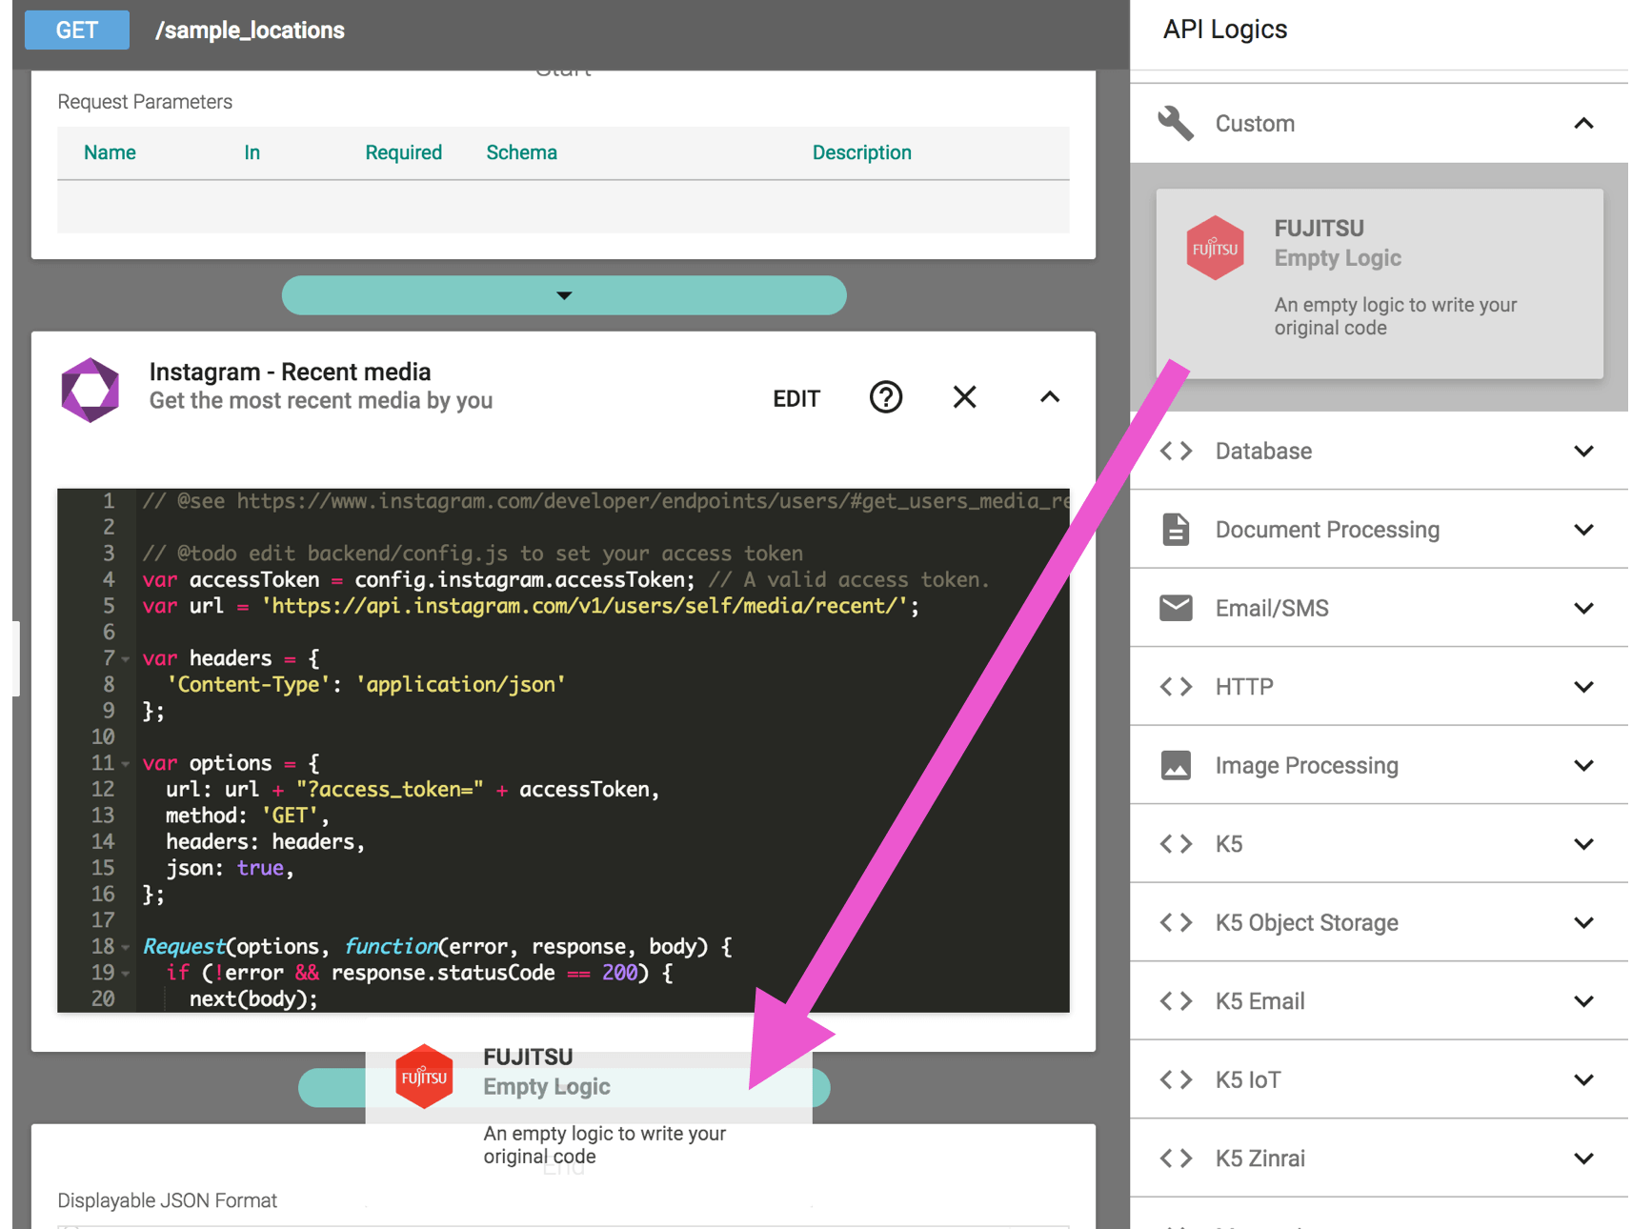Expand the HTTP category chevron
Image resolution: width=1652 pixels, height=1229 pixels.
pyautogui.click(x=1583, y=687)
